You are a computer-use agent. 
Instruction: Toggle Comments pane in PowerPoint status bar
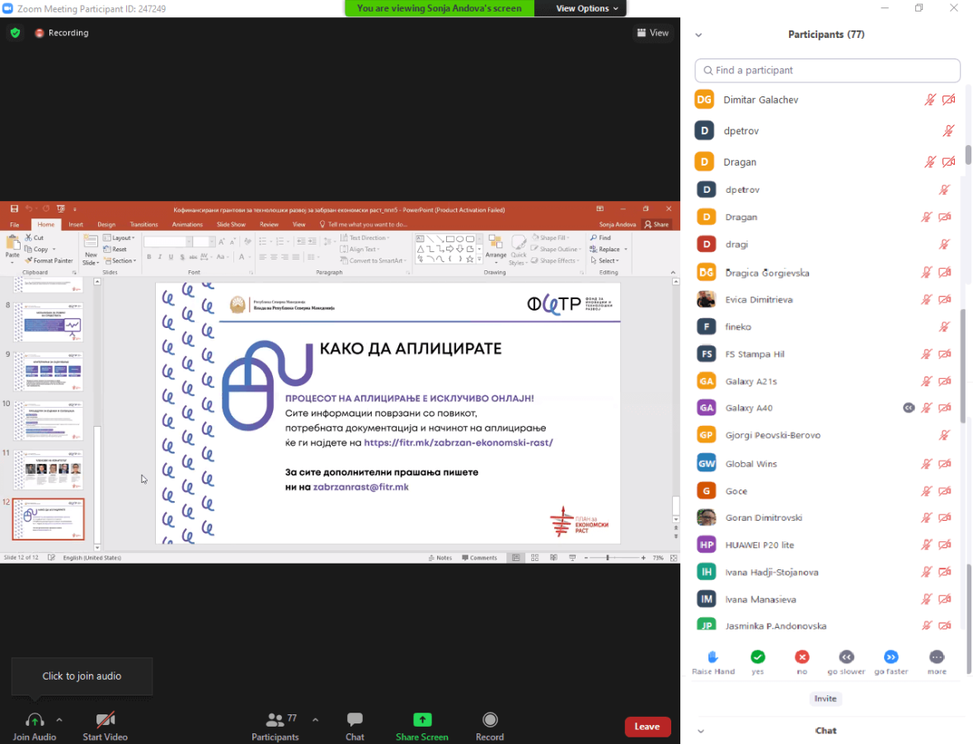click(480, 558)
